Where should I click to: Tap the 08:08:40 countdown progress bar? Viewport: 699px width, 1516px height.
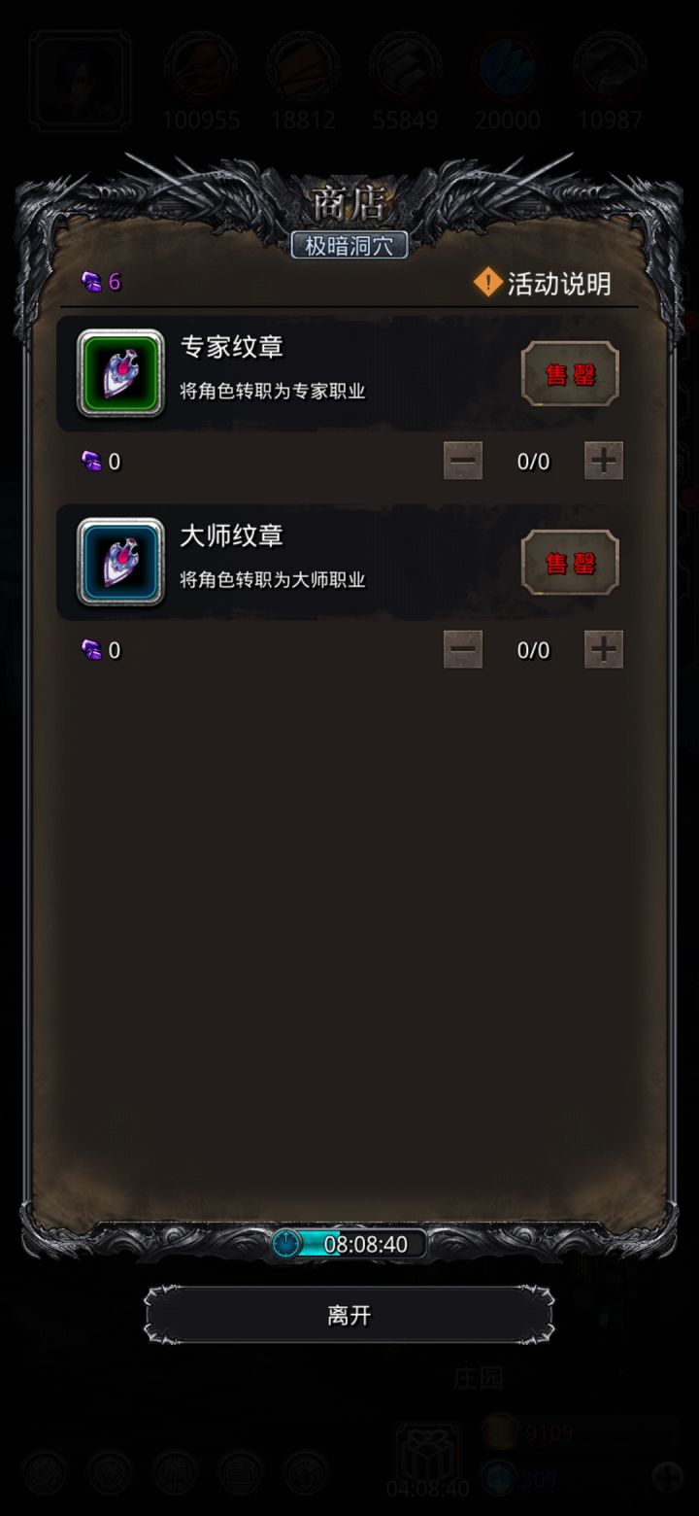point(362,1244)
